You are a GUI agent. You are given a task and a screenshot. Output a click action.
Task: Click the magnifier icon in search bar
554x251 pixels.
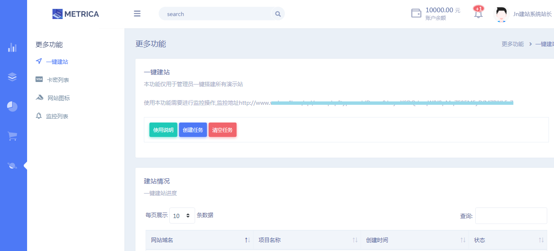pyautogui.click(x=278, y=14)
